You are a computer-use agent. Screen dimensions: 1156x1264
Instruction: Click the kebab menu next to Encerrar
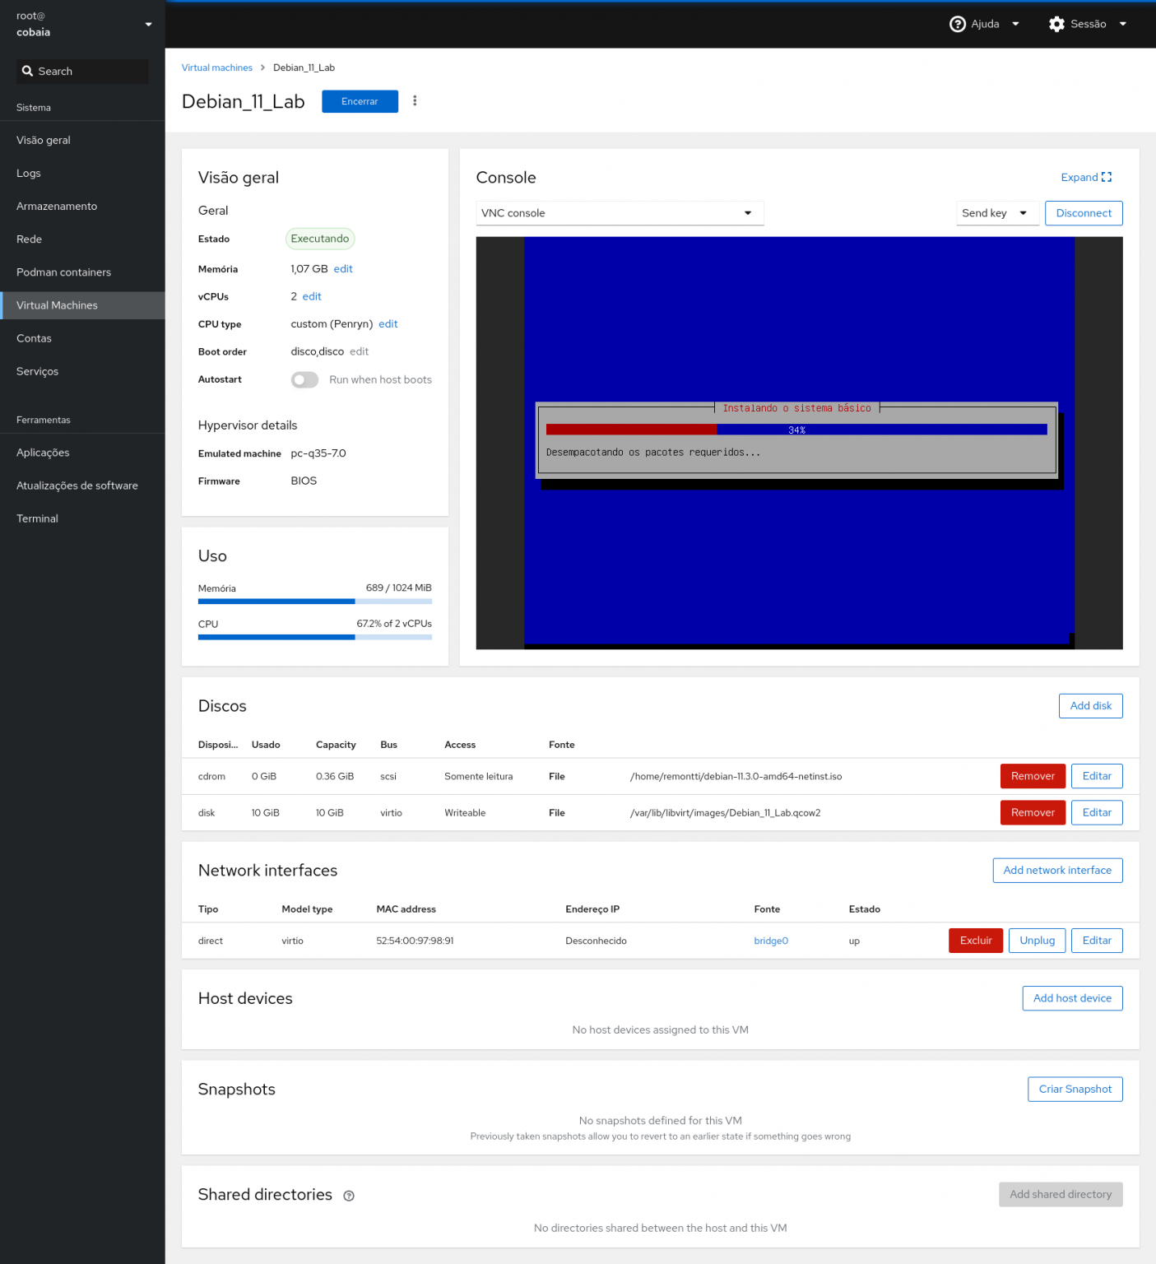pos(415,101)
